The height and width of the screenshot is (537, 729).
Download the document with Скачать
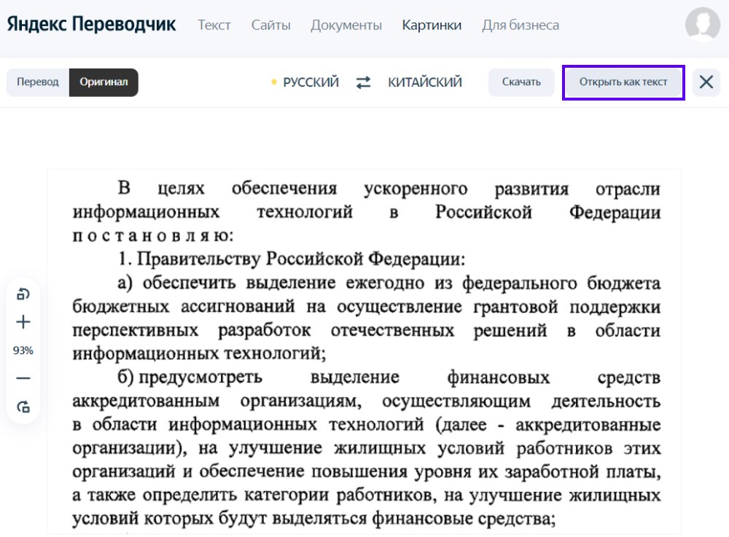(521, 82)
